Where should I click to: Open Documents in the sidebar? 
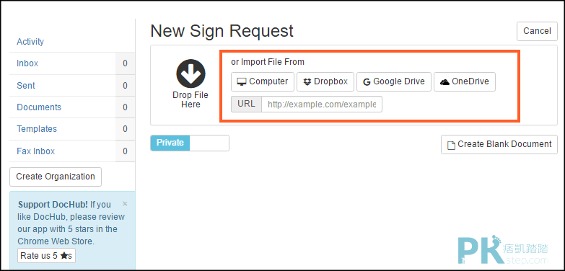39,107
